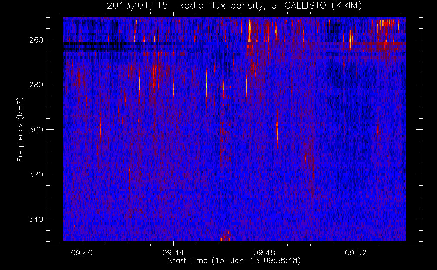This screenshot has width=437, height=270.
Task: Click the "Start Time (15-Jan-13 09:38:48)" axis label
Action: (234, 261)
